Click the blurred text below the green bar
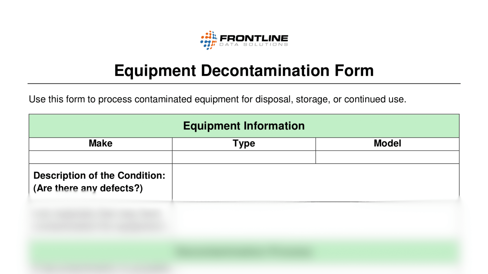The width and height of the screenshot is (488, 274). click(102, 267)
